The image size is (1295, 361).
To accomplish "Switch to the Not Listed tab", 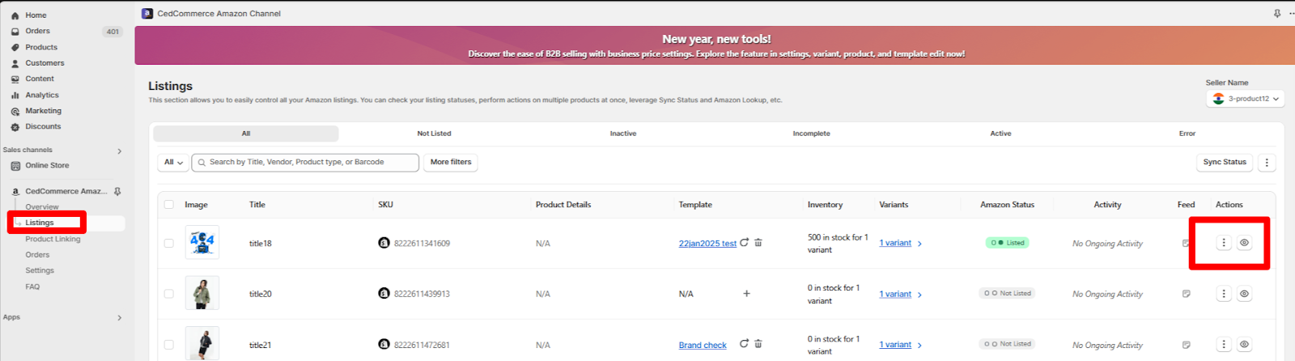I will [435, 134].
